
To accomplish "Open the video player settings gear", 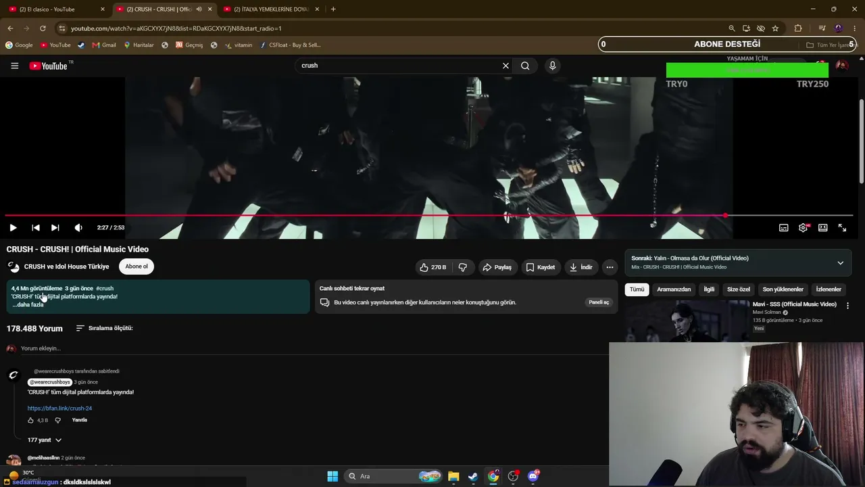I will (x=803, y=228).
